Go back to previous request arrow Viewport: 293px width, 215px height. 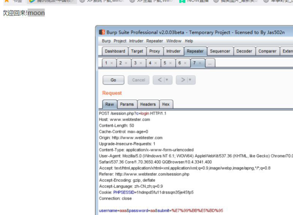159,80
